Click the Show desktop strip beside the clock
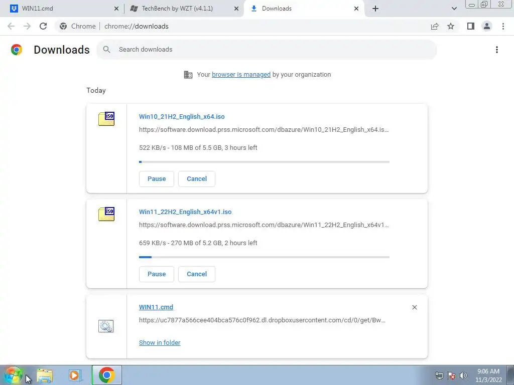 click(510, 375)
